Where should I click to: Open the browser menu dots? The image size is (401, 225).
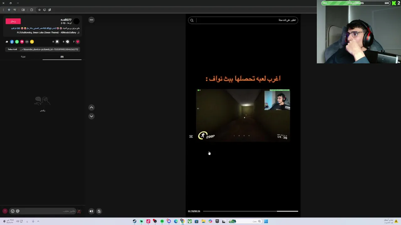(3, 10)
